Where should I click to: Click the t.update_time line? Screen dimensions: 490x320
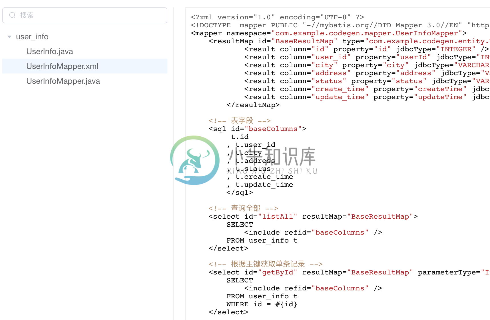point(260,185)
